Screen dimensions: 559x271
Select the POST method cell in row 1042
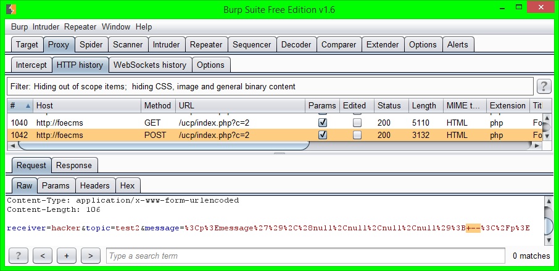[x=155, y=135]
